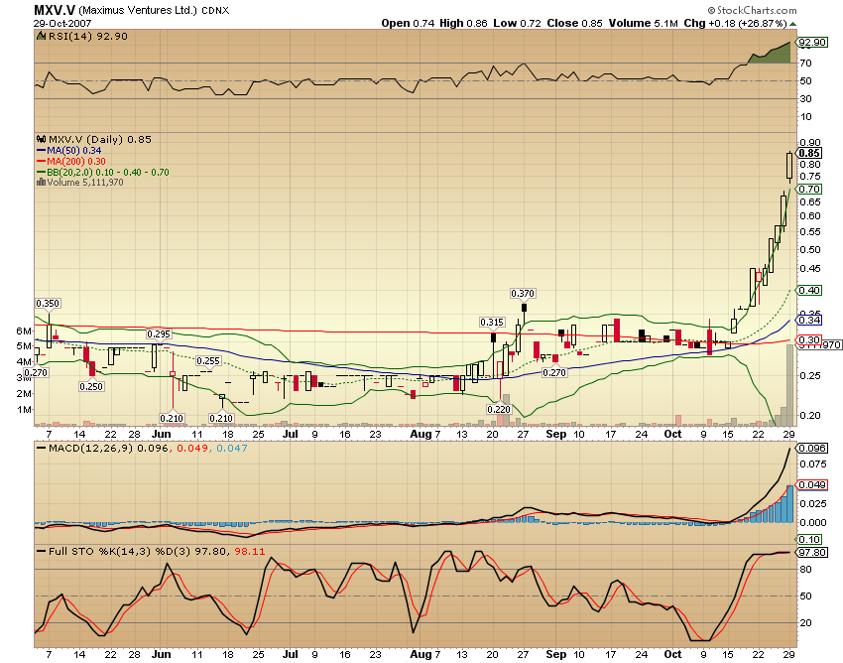Click the RSI(14) indicator icon
This screenshot has width=843, height=663.
(x=42, y=36)
